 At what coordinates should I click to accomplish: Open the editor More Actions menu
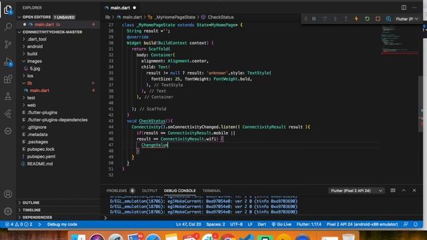click(x=414, y=7)
